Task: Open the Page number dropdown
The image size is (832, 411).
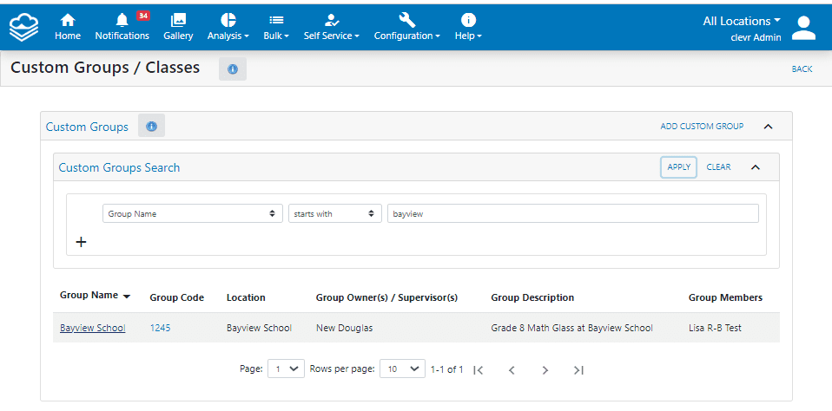Action: tap(286, 369)
